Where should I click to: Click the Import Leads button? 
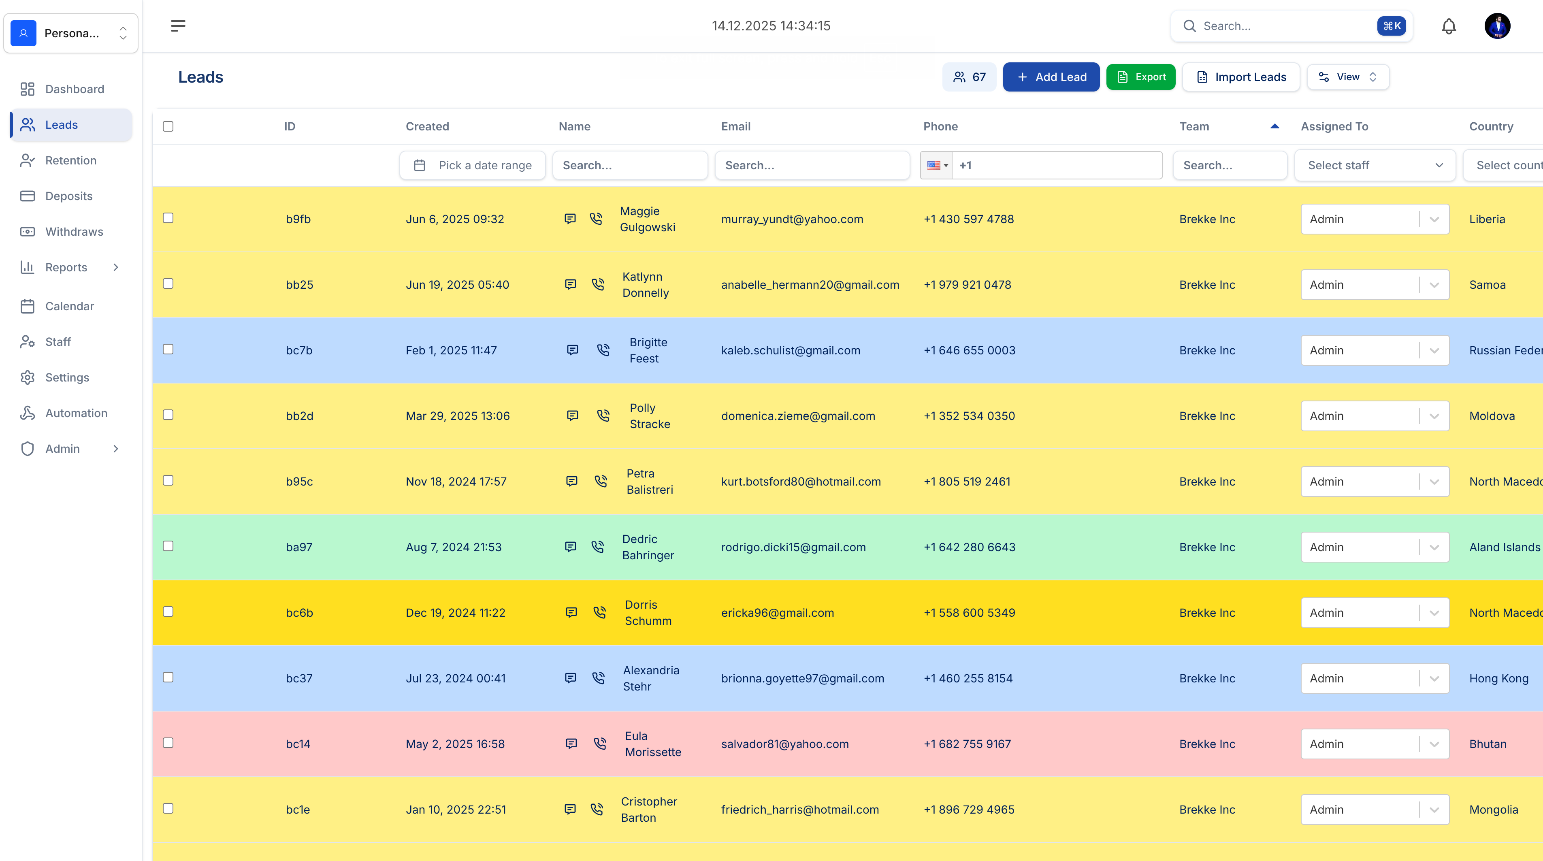point(1240,77)
